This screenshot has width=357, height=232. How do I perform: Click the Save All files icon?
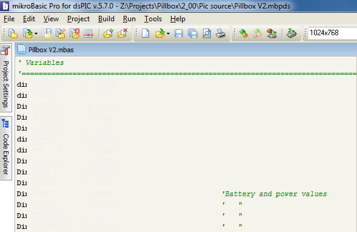click(x=193, y=33)
